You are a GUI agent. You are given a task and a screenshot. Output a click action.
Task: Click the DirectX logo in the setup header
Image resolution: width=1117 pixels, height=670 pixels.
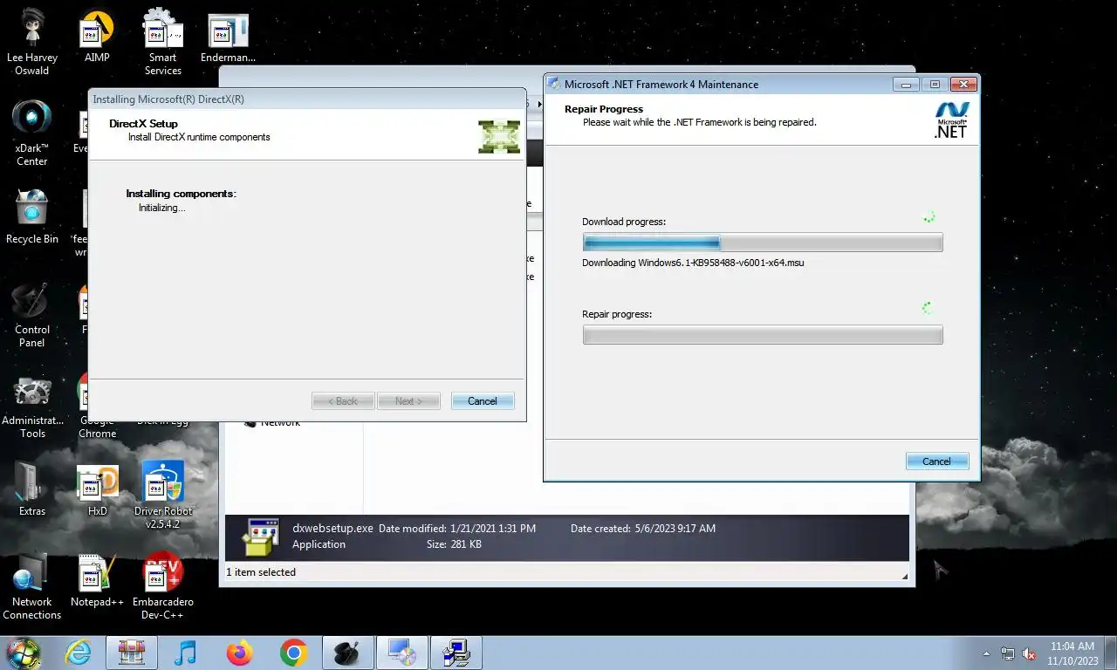(499, 136)
